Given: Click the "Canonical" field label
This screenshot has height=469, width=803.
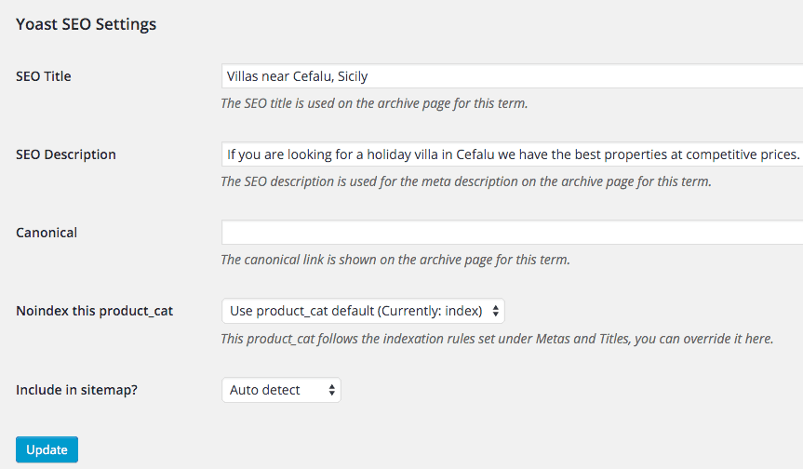Looking at the screenshot, I should [x=47, y=233].
